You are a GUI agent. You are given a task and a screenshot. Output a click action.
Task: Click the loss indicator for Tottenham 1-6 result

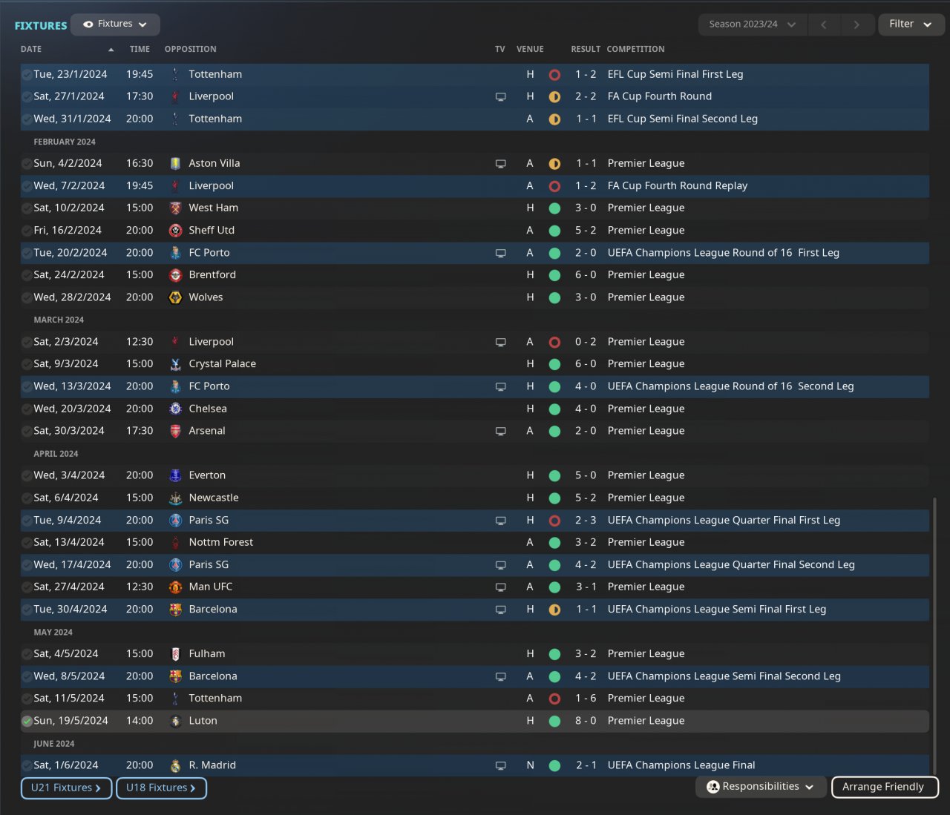(554, 699)
